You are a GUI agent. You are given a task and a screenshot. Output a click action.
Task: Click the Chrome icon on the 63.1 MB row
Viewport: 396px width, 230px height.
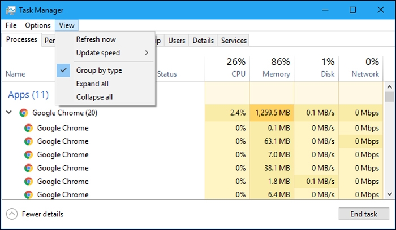[x=28, y=141]
